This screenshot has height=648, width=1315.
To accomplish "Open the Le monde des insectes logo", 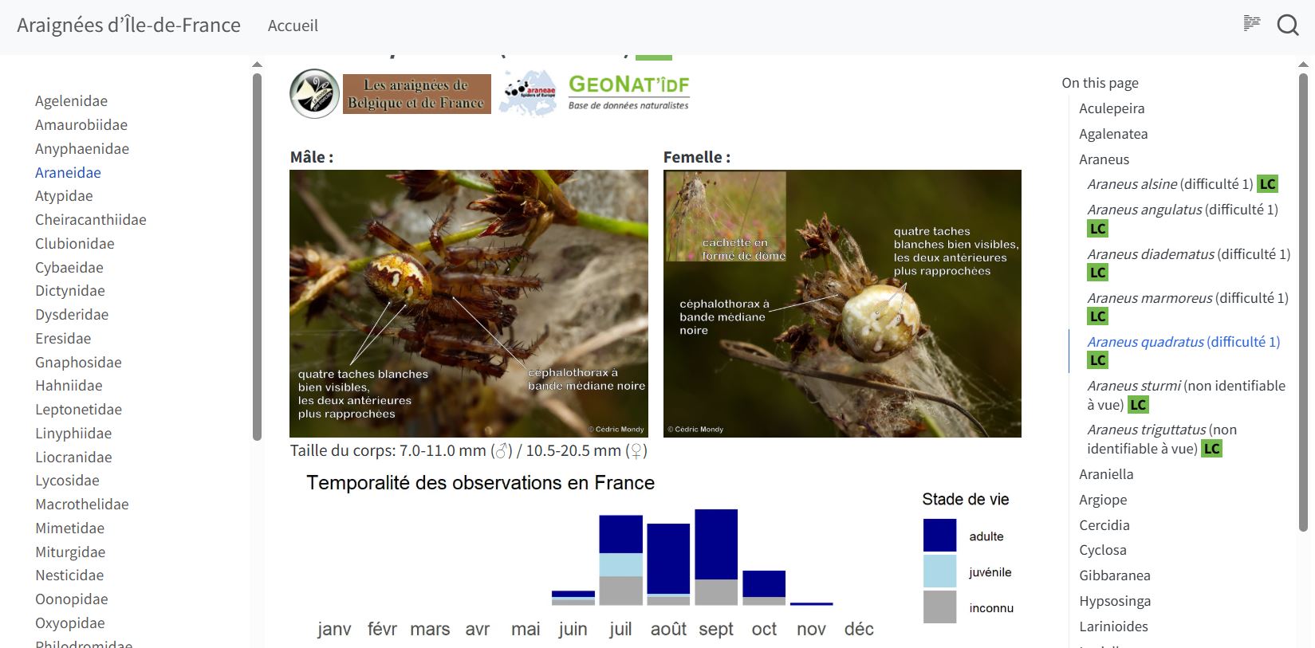I will point(314,94).
